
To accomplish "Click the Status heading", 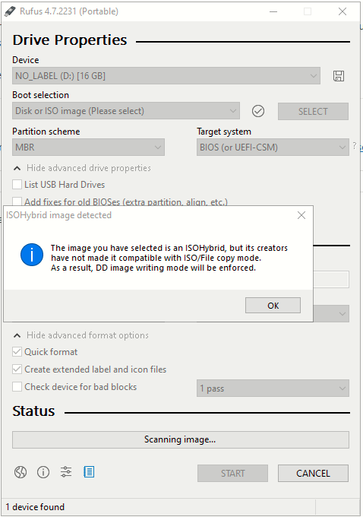I will (x=33, y=411).
